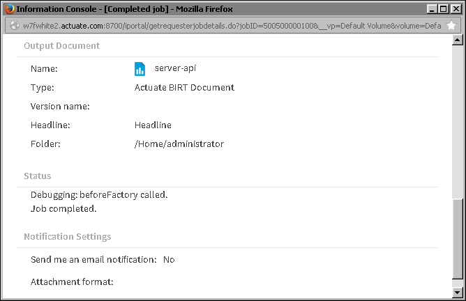
Task: Click the Output Document section heading
Action: 61,46
